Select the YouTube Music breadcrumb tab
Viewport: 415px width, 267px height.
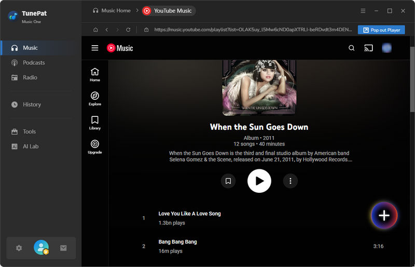coord(168,10)
